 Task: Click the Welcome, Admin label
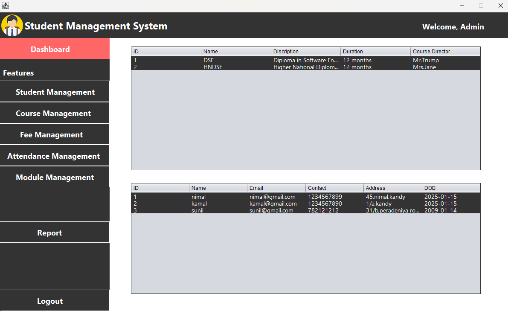coord(453,26)
